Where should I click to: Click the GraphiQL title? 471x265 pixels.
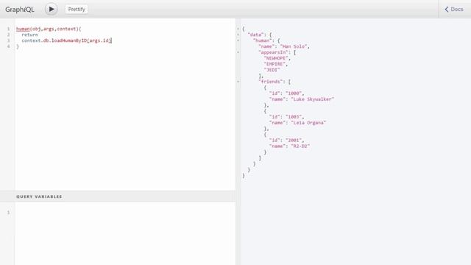pos(20,10)
